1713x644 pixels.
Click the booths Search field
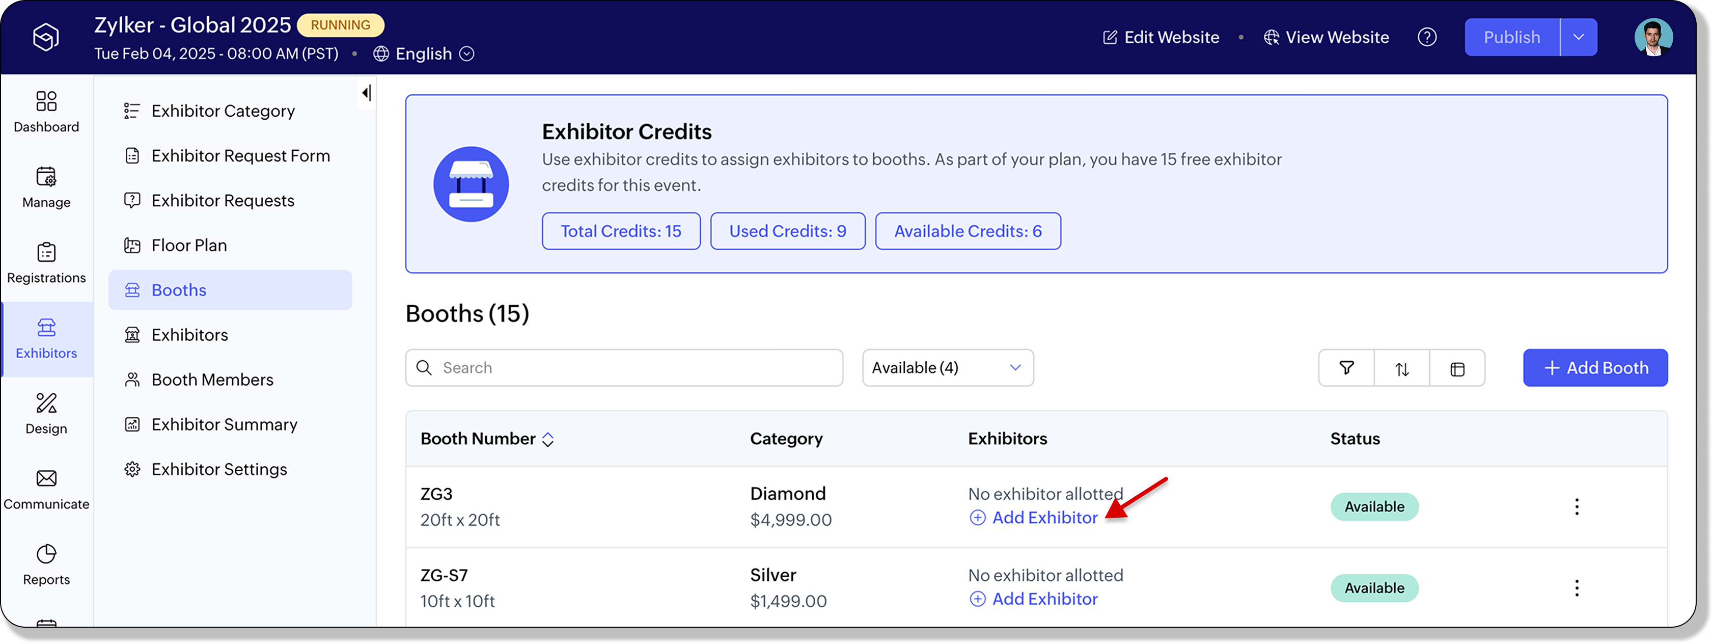[x=624, y=368]
